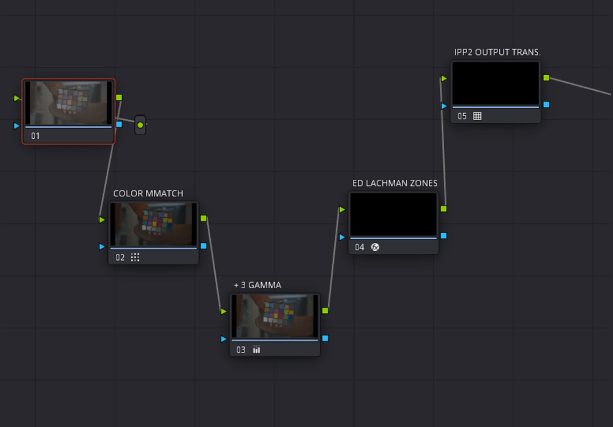Click node 01 green RGB input triangle
The width and height of the screenshot is (613, 427).
[x=17, y=98]
